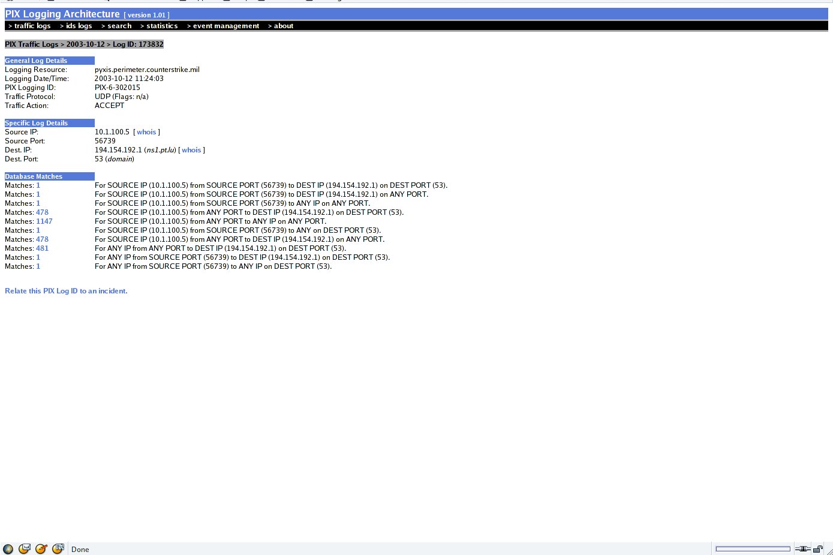Open the Navigator browser icon in status bar
This screenshot has width=833, height=555.
click(8, 549)
